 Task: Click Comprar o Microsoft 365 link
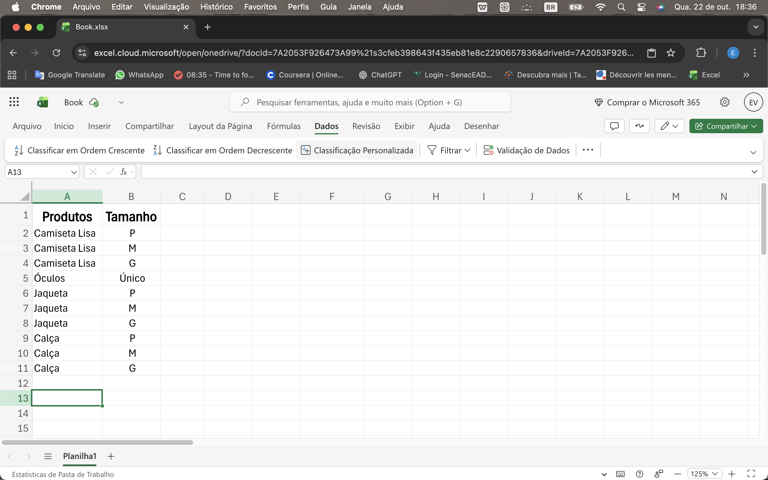[647, 102]
